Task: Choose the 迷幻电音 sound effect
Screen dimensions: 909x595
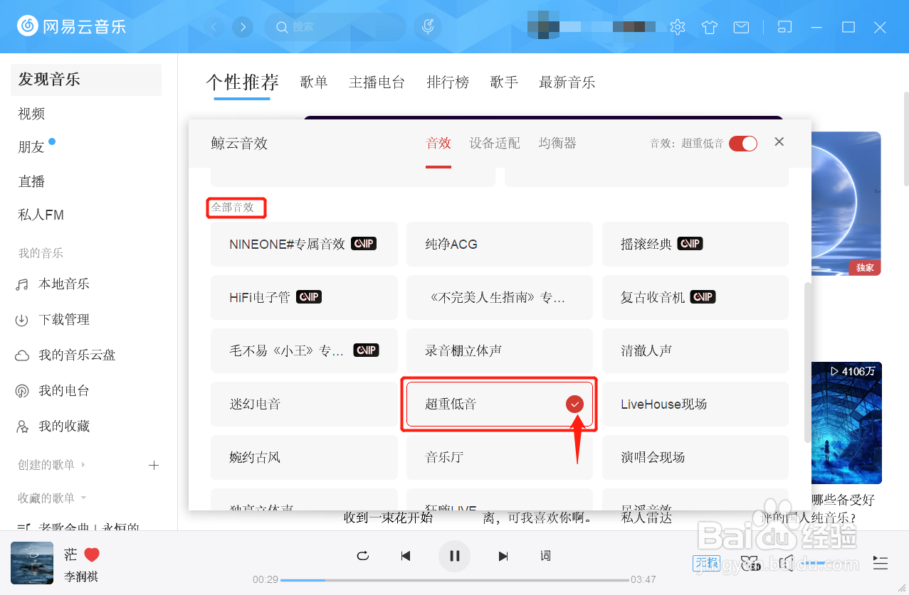Action: [x=304, y=404]
